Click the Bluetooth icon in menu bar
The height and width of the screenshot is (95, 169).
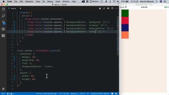pyautogui.click(x=110, y=1)
